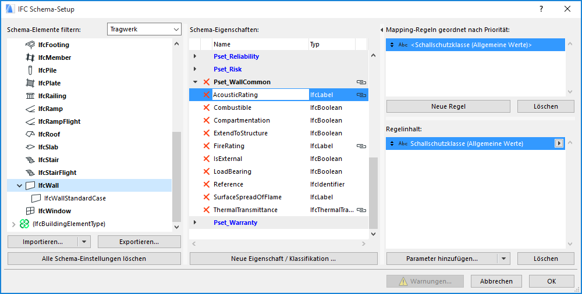Viewport: 582px width, 294px height.
Task: Click the IfcWindow element icon
Action: [x=31, y=211]
